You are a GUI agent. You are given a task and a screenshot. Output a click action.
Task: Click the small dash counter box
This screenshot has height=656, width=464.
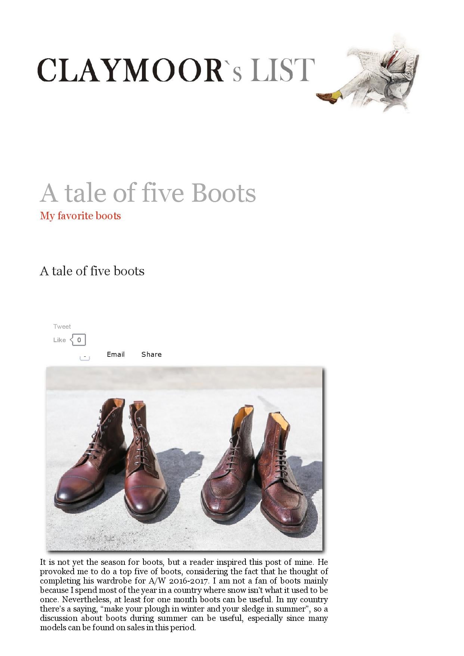click(85, 358)
